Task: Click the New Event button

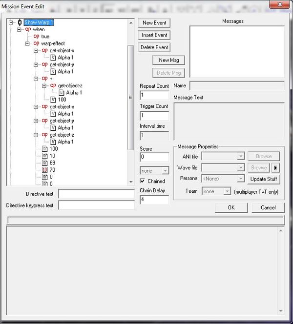Action: (154, 23)
